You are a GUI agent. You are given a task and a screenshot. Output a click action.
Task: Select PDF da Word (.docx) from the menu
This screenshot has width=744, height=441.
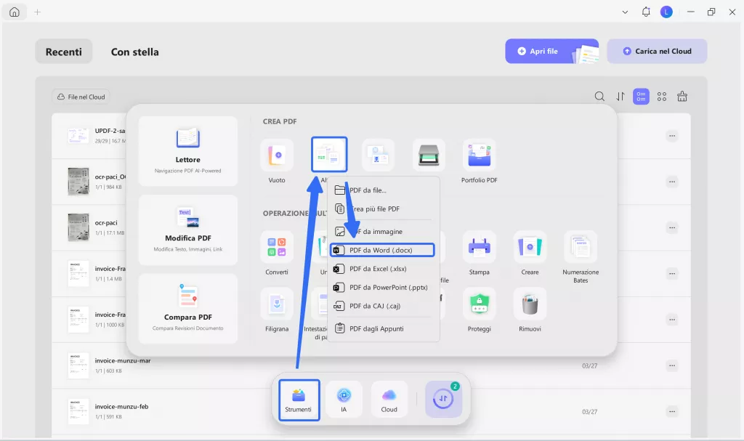point(381,249)
